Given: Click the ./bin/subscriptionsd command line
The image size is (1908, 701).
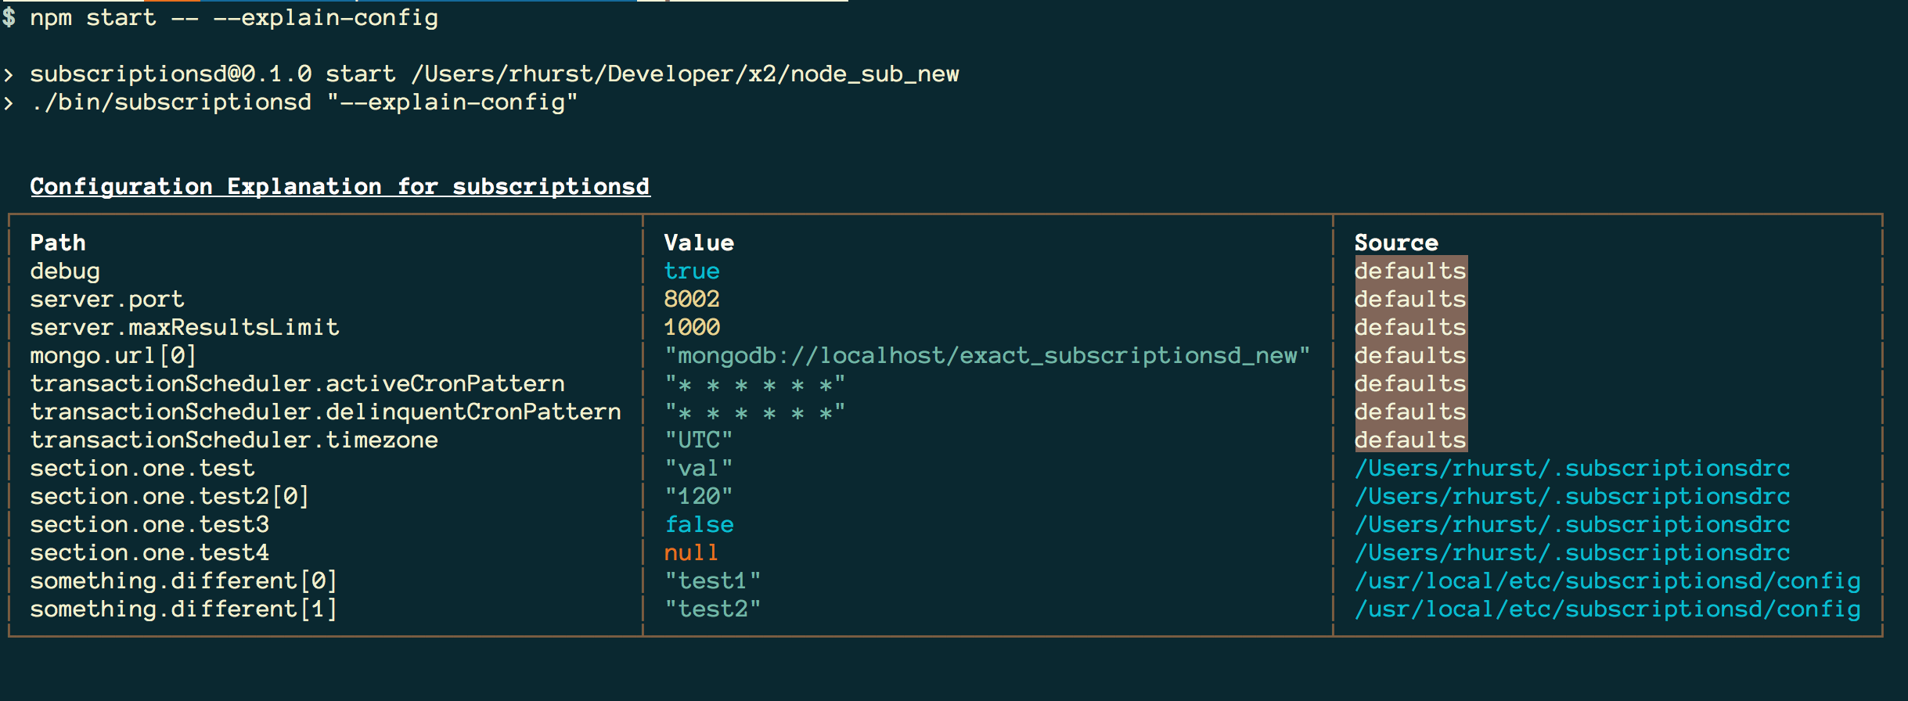Looking at the screenshot, I should 304,102.
